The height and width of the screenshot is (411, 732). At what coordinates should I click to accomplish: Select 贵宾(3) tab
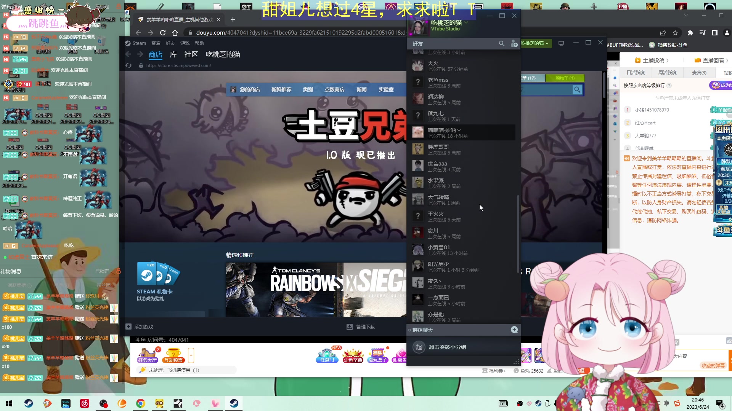click(699, 73)
